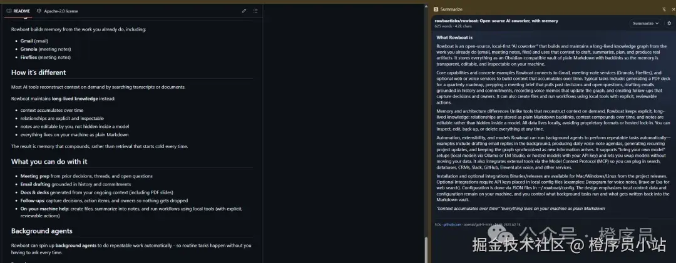Click 'Most AI tools reconstruct context' sentence
Image resolution: width=676 pixels, height=263 pixels.
coord(98,87)
